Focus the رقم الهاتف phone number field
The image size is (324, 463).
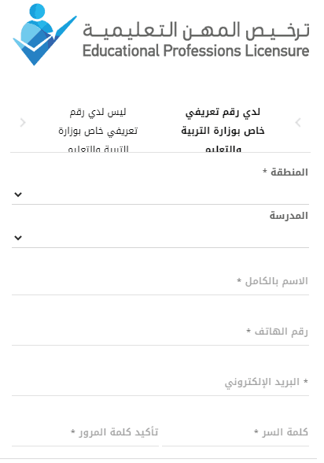coord(160,332)
